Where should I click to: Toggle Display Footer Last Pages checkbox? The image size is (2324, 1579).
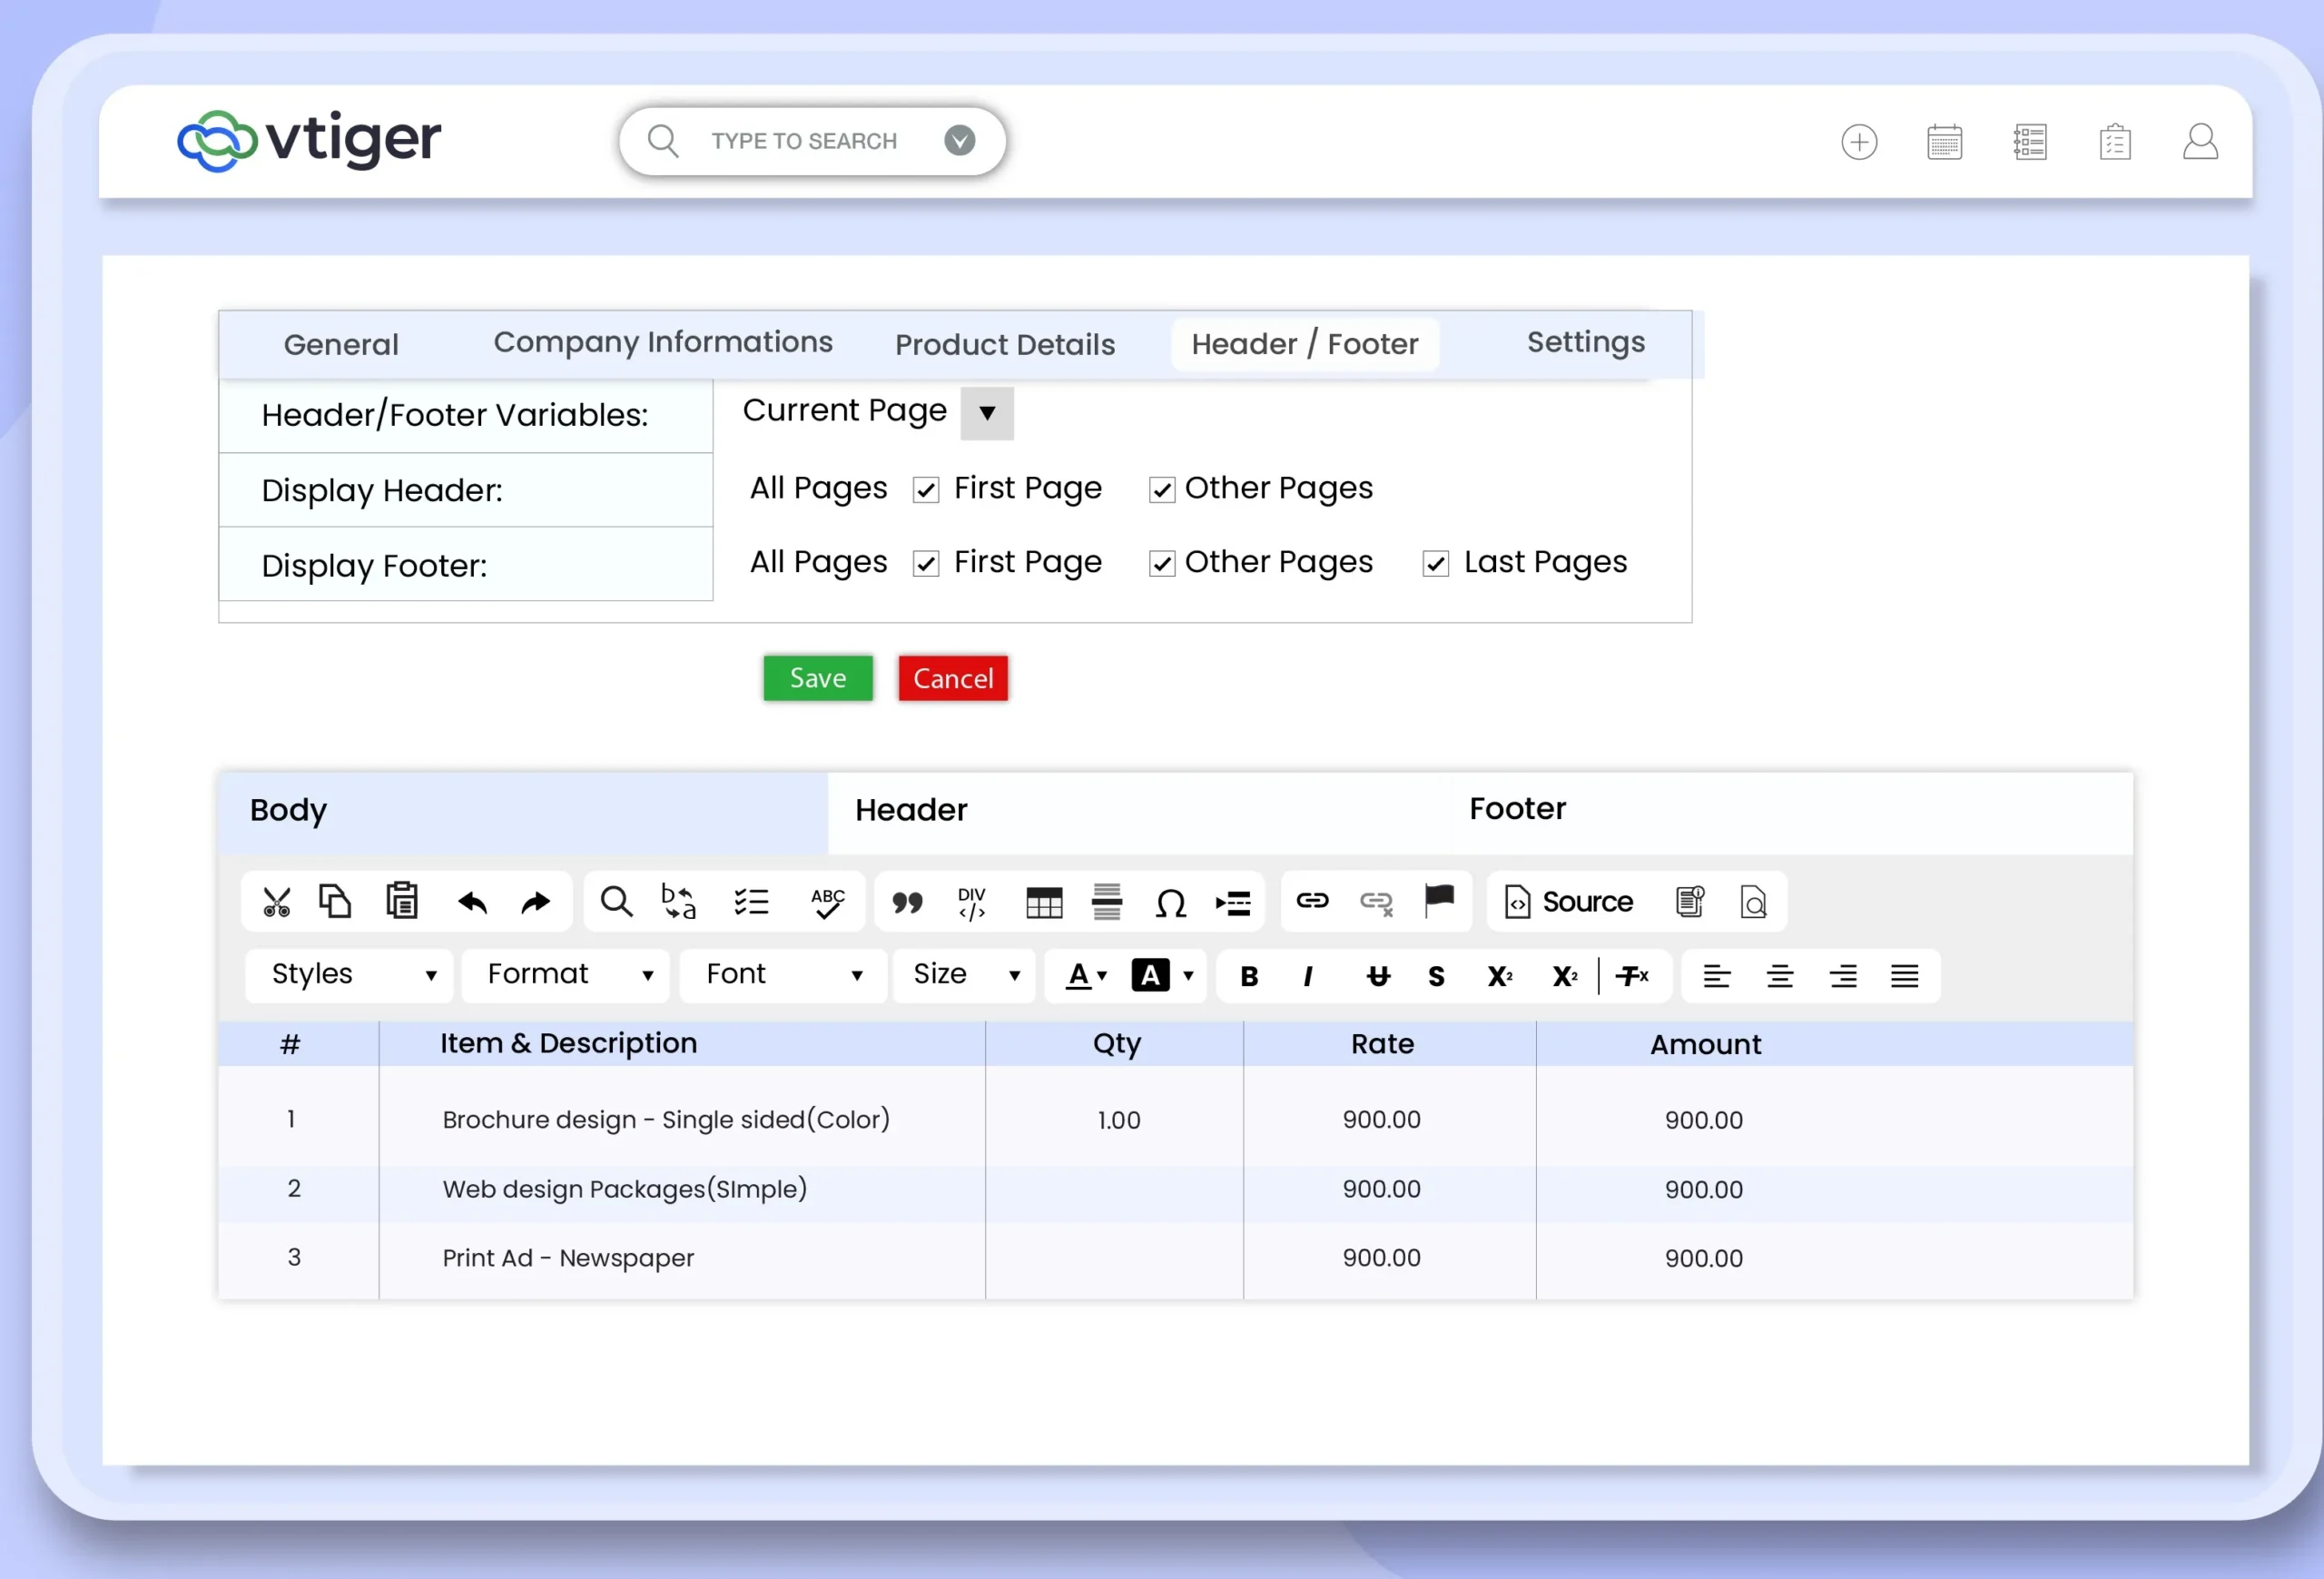(x=1435, y=564)
